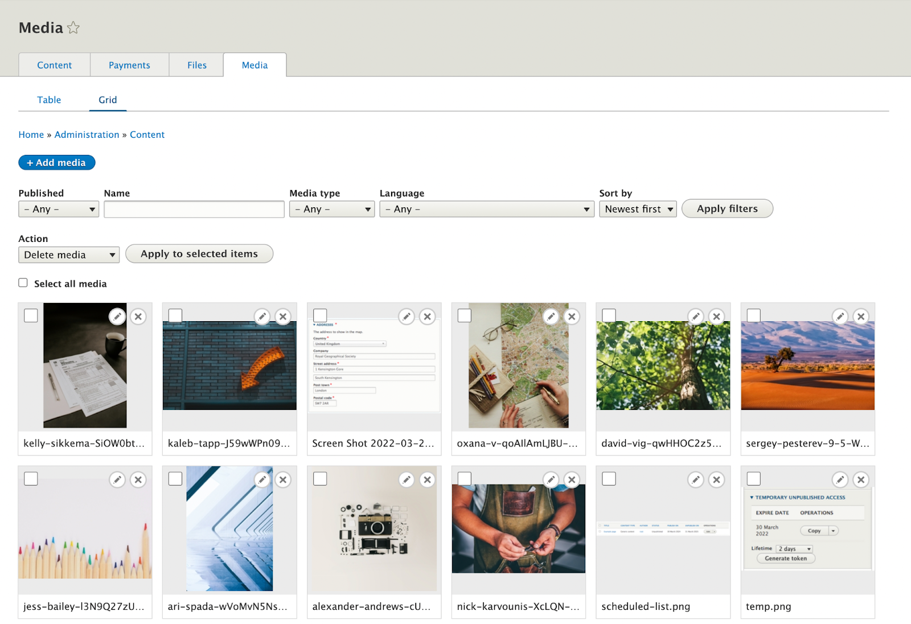Delete the temp.png media item
This screenshot has height=624, width=911.
(x=861, y=480)
